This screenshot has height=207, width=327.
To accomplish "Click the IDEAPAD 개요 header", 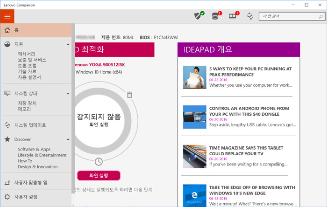I will 239,49.
